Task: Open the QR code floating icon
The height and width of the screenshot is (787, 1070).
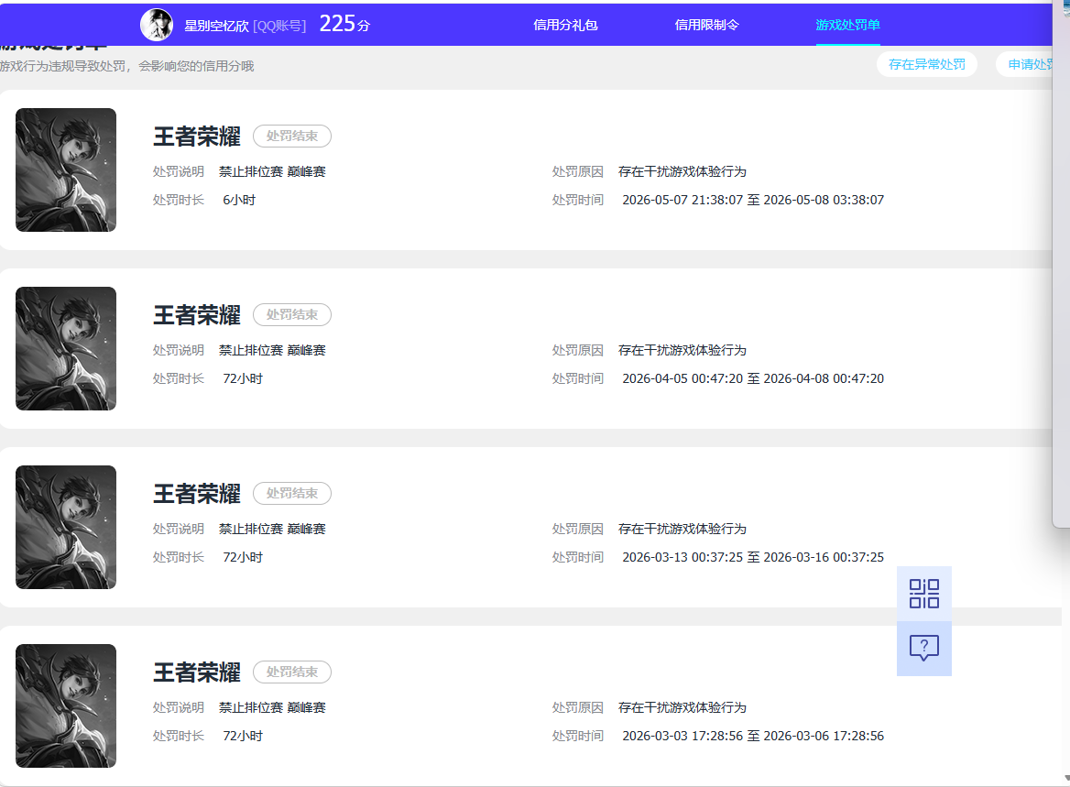Action: [x=924, y=593]
